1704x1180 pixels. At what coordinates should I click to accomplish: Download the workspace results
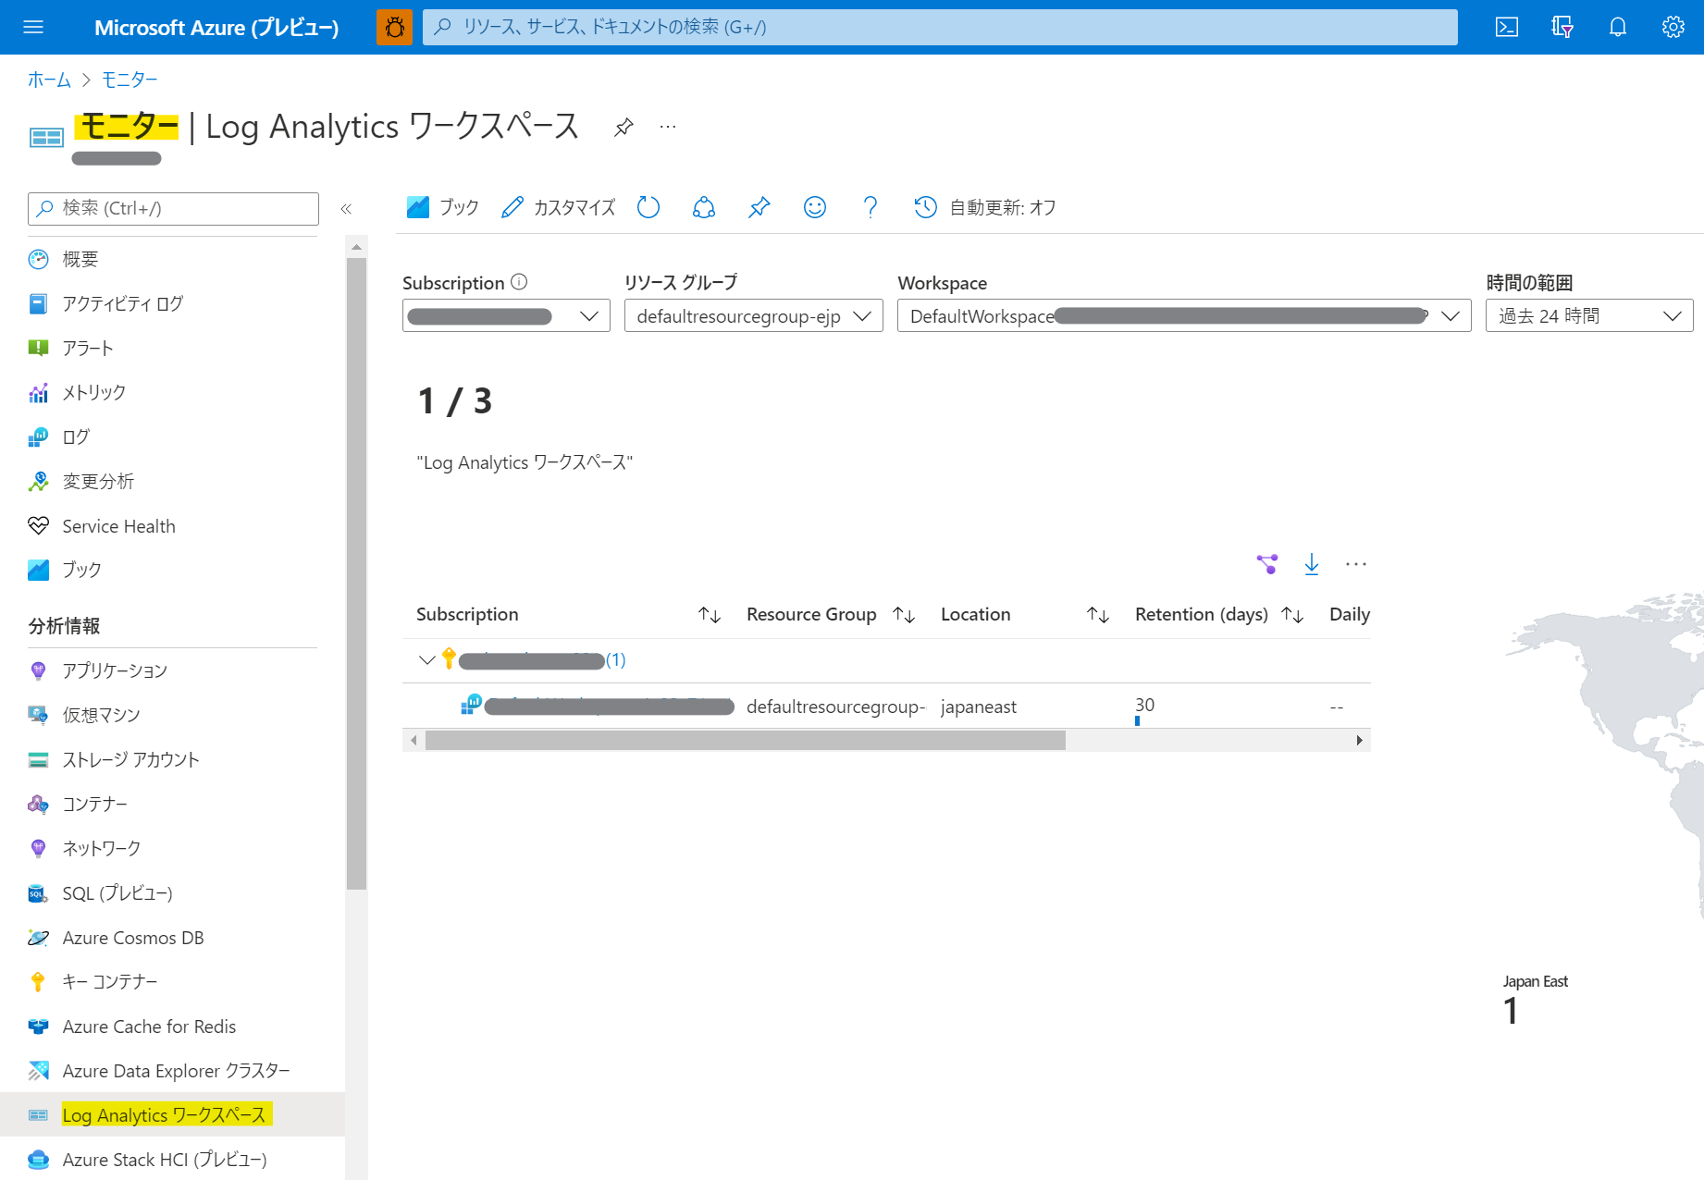1311,563
